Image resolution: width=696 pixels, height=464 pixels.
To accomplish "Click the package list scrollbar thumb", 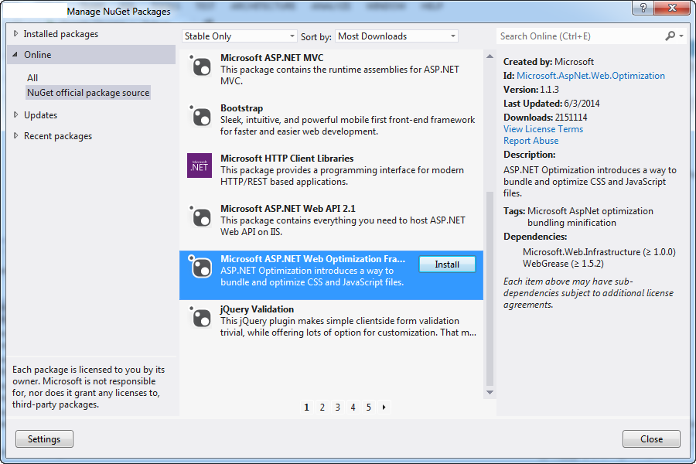I will coord(490,288).
